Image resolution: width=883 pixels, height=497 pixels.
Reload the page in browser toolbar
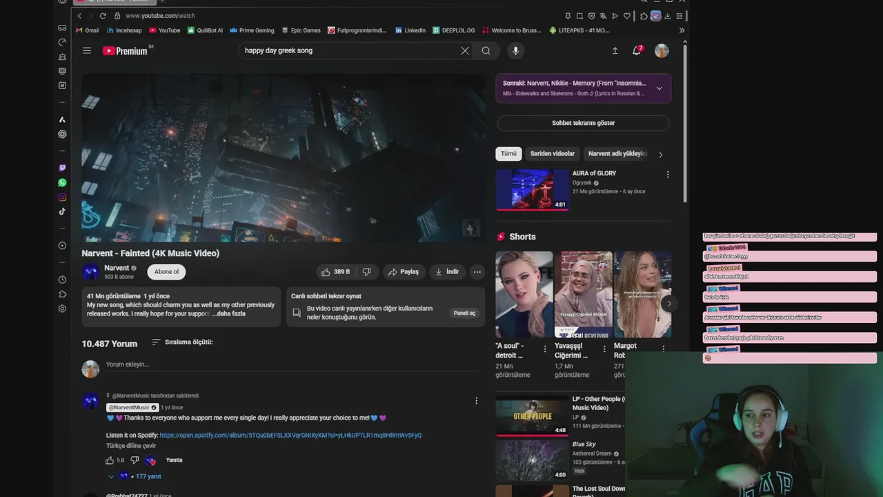pos(103,15)
